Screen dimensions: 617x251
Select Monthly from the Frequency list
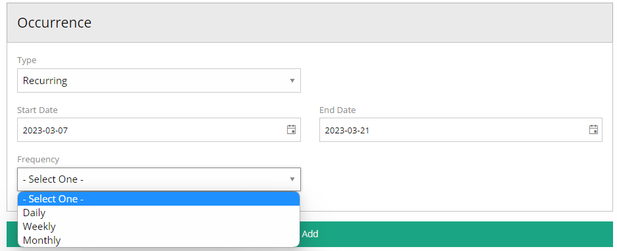[x=159, y=240]
